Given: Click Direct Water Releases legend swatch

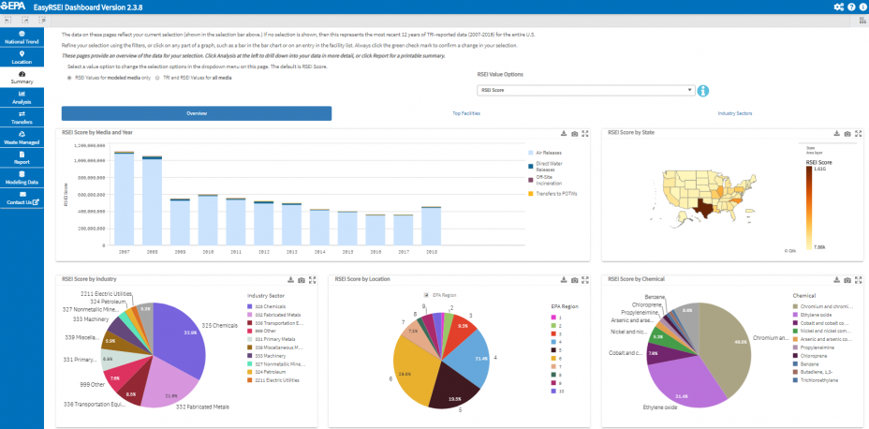Looking at the screenshot, I should coord(530,166).
